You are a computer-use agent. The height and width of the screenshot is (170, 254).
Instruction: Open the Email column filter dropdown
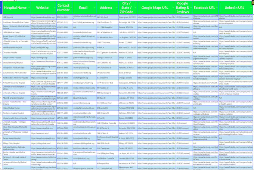click(95, 8)
